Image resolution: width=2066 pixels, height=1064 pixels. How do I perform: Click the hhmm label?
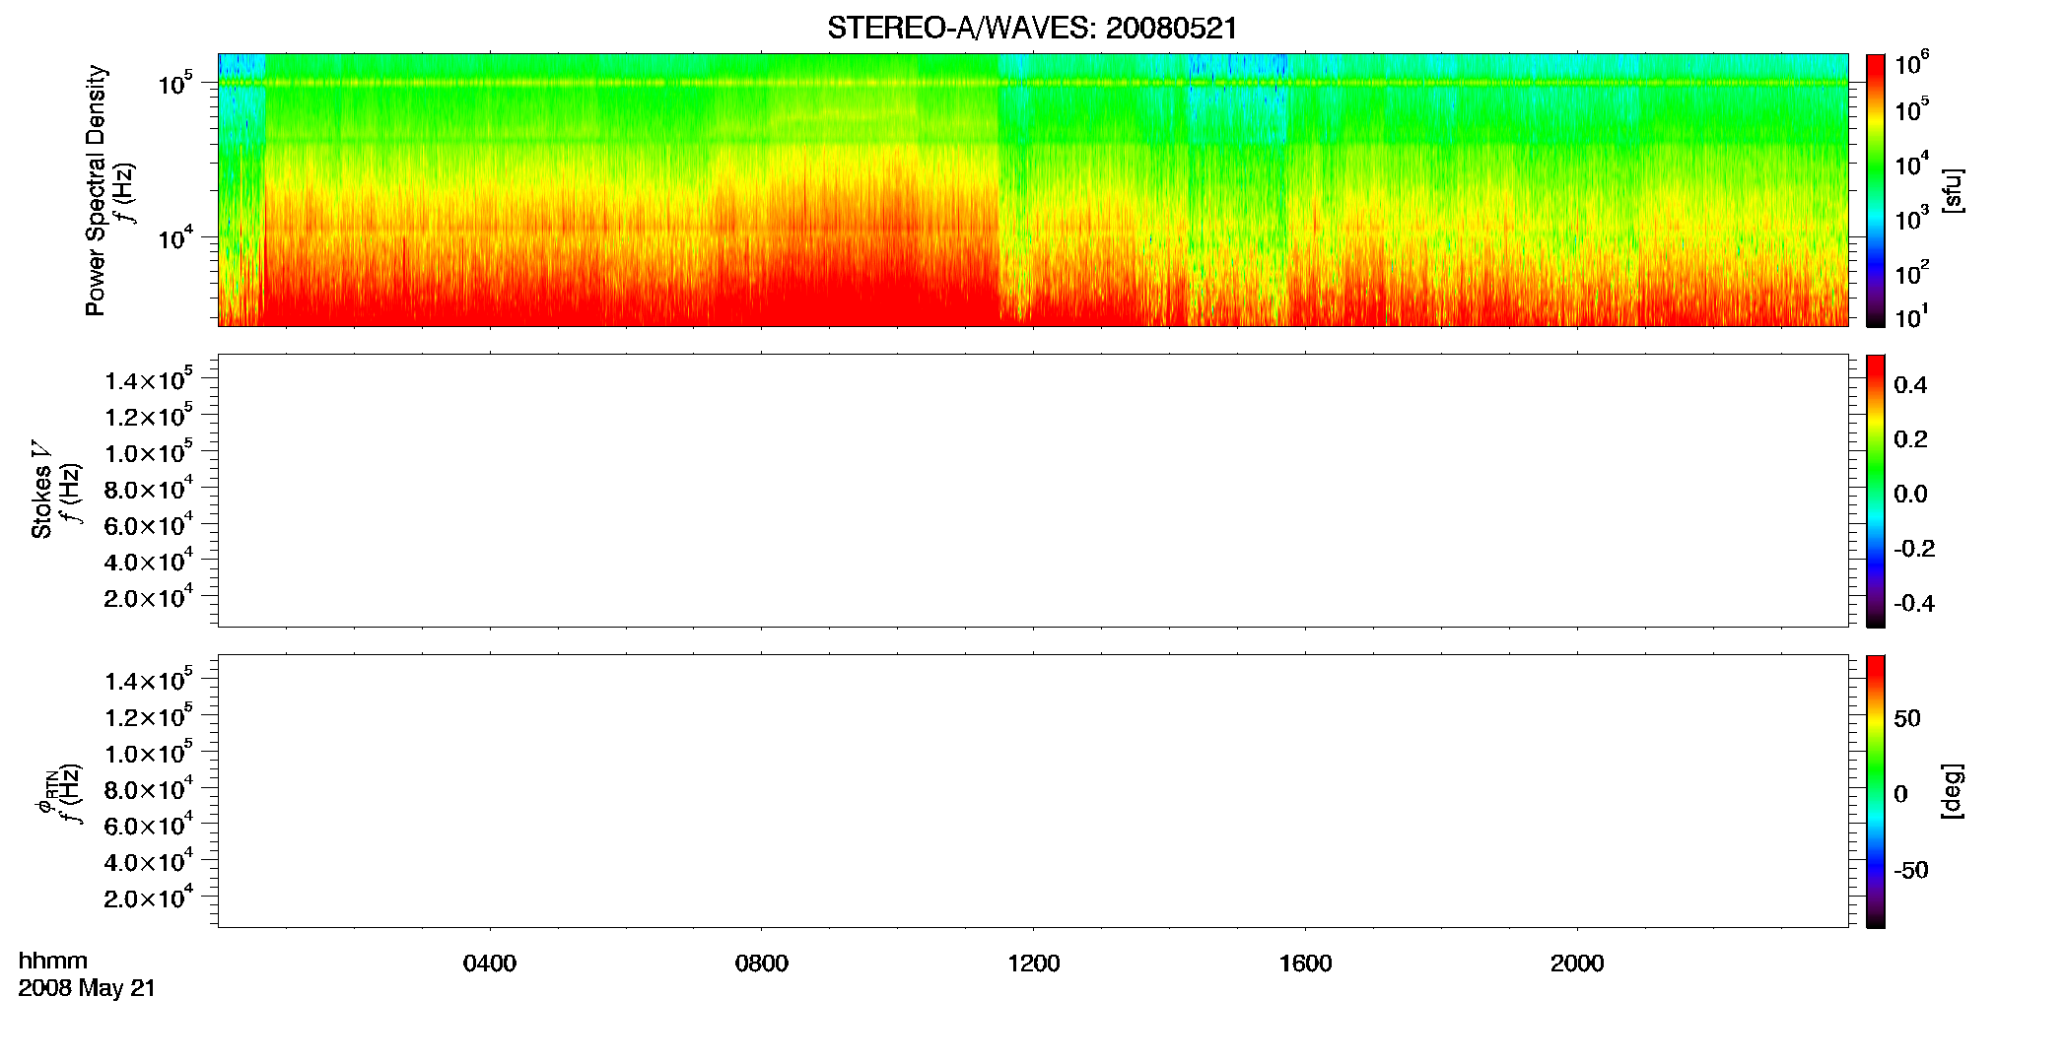pos(53,961)
